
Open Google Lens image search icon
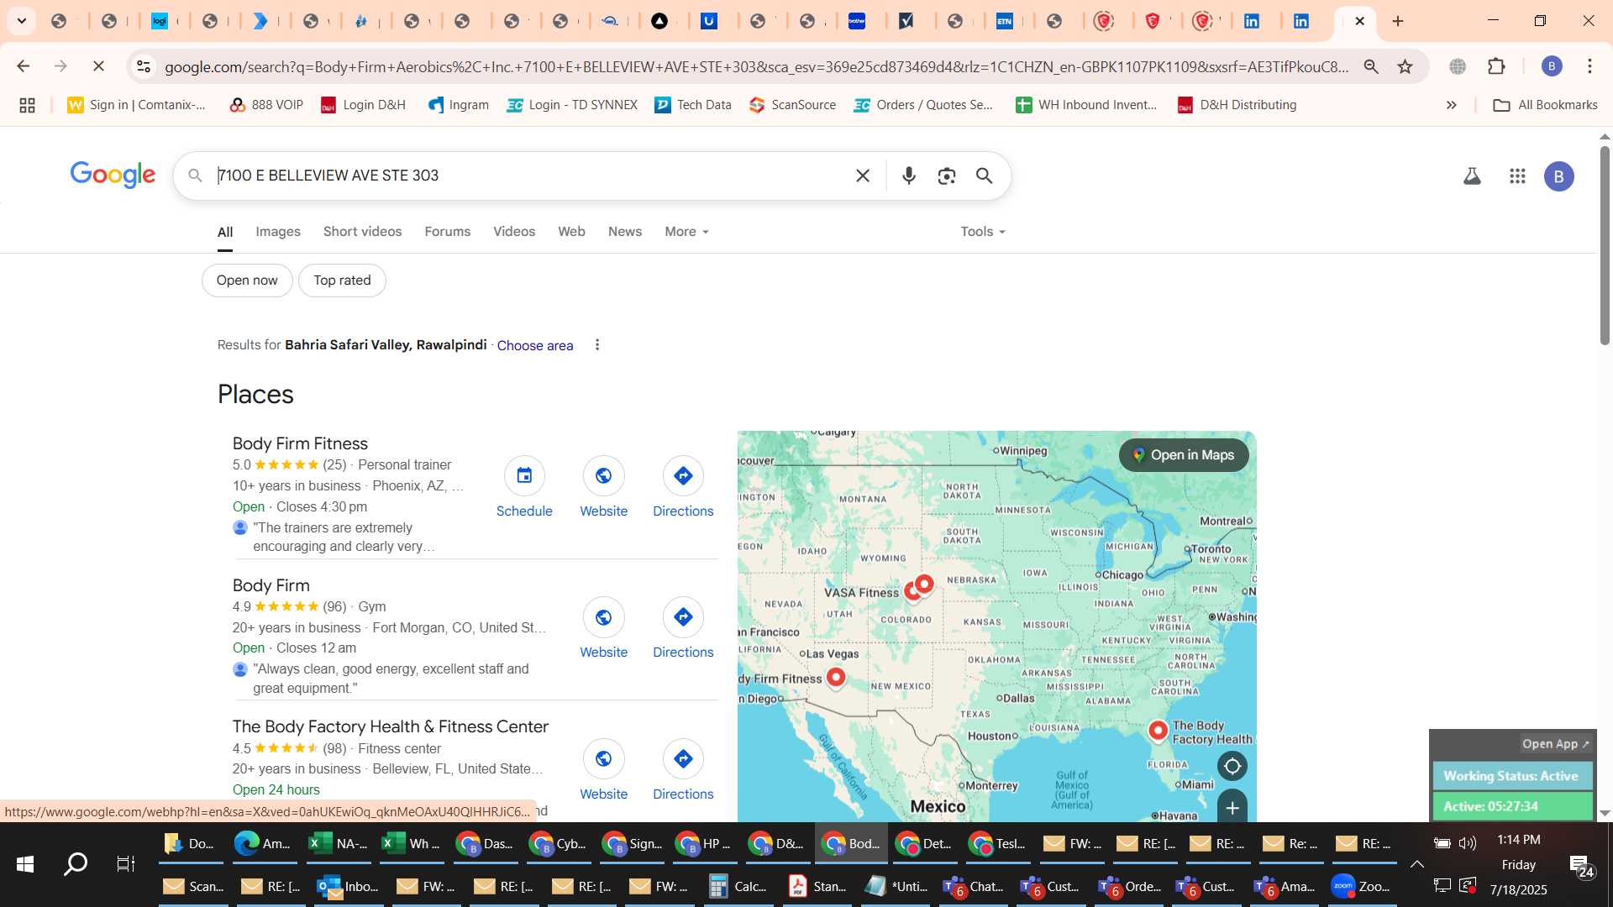pos(947,176)
